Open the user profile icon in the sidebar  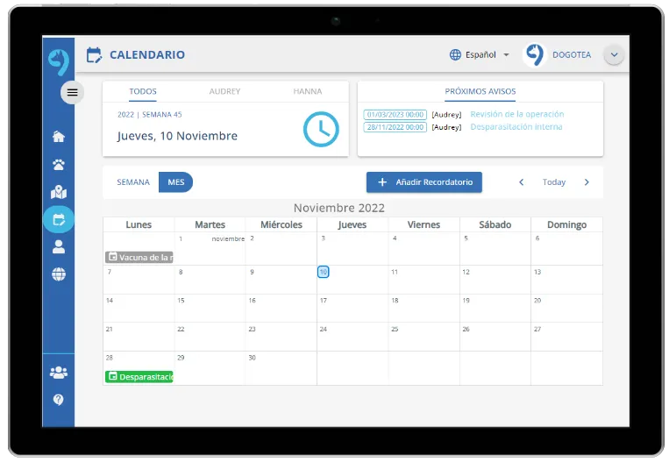tap(59, 246)
